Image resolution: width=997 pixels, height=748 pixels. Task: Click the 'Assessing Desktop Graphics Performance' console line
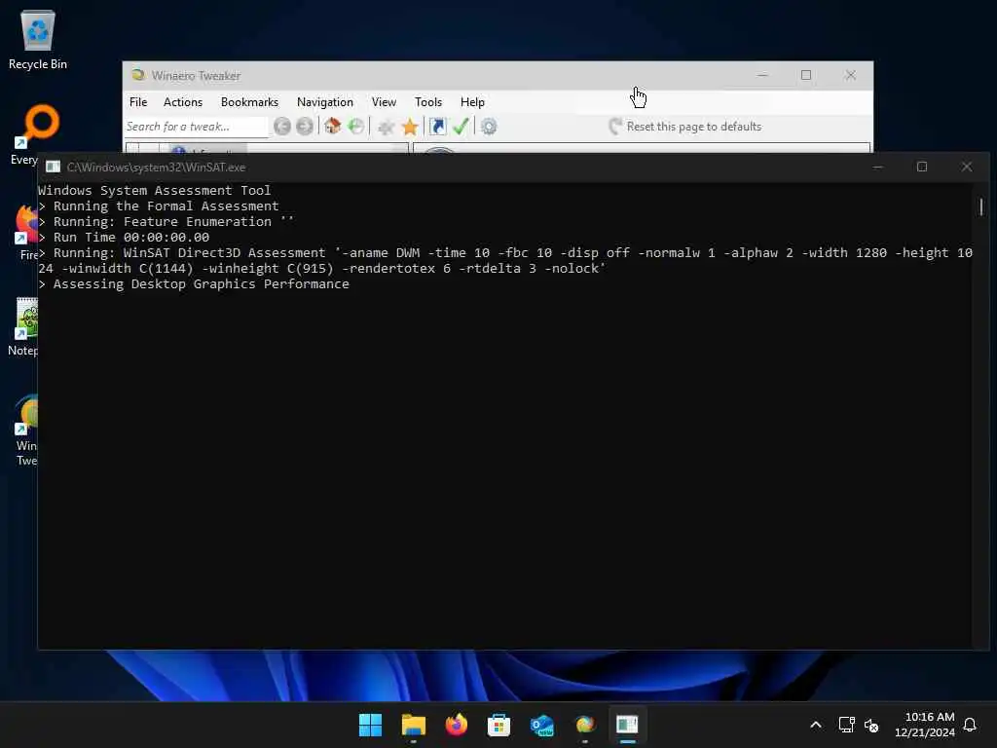click(x=194, y=283)
